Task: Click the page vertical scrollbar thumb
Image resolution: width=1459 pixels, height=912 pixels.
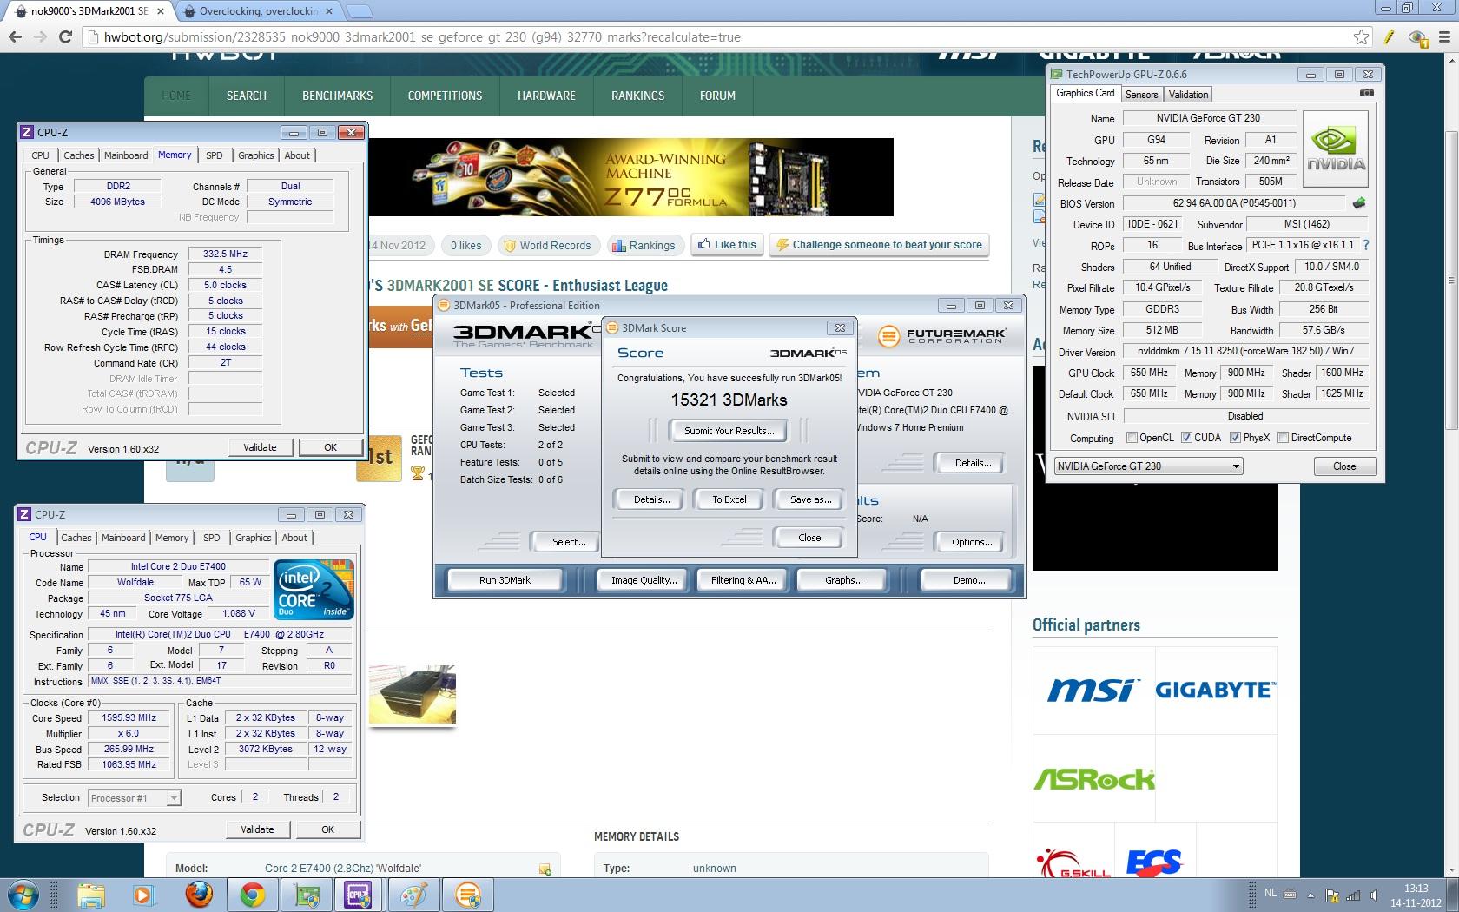Action: pyautogui.click(x=1451, y=281)
